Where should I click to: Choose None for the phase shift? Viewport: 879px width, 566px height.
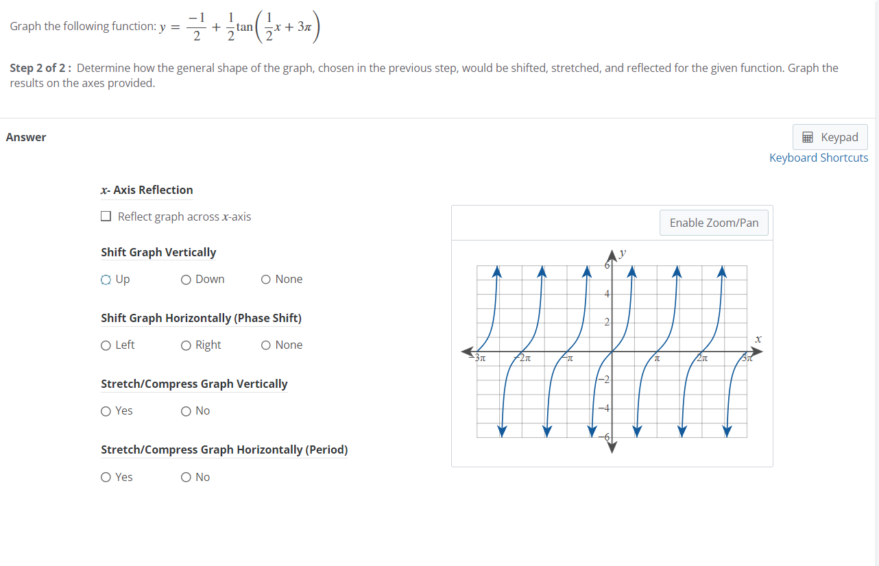coord(265,345)
